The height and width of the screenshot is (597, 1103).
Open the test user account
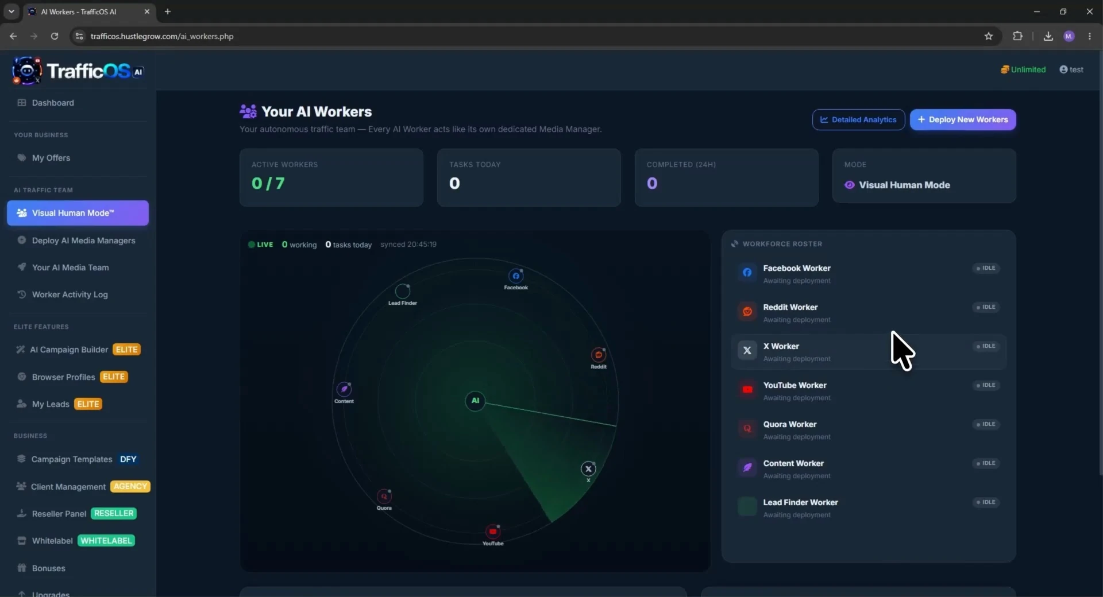point(1071,69)
